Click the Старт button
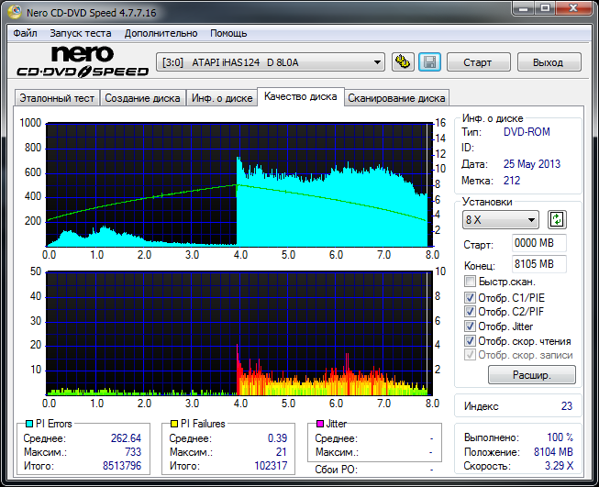 pos(478,62)
